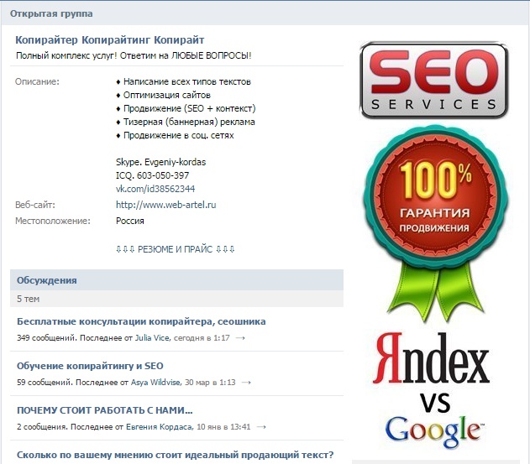Open the vk.com/id38562344 profile link
The height and width of the screenshot is (464, 530).
click(x=155, y=189)
